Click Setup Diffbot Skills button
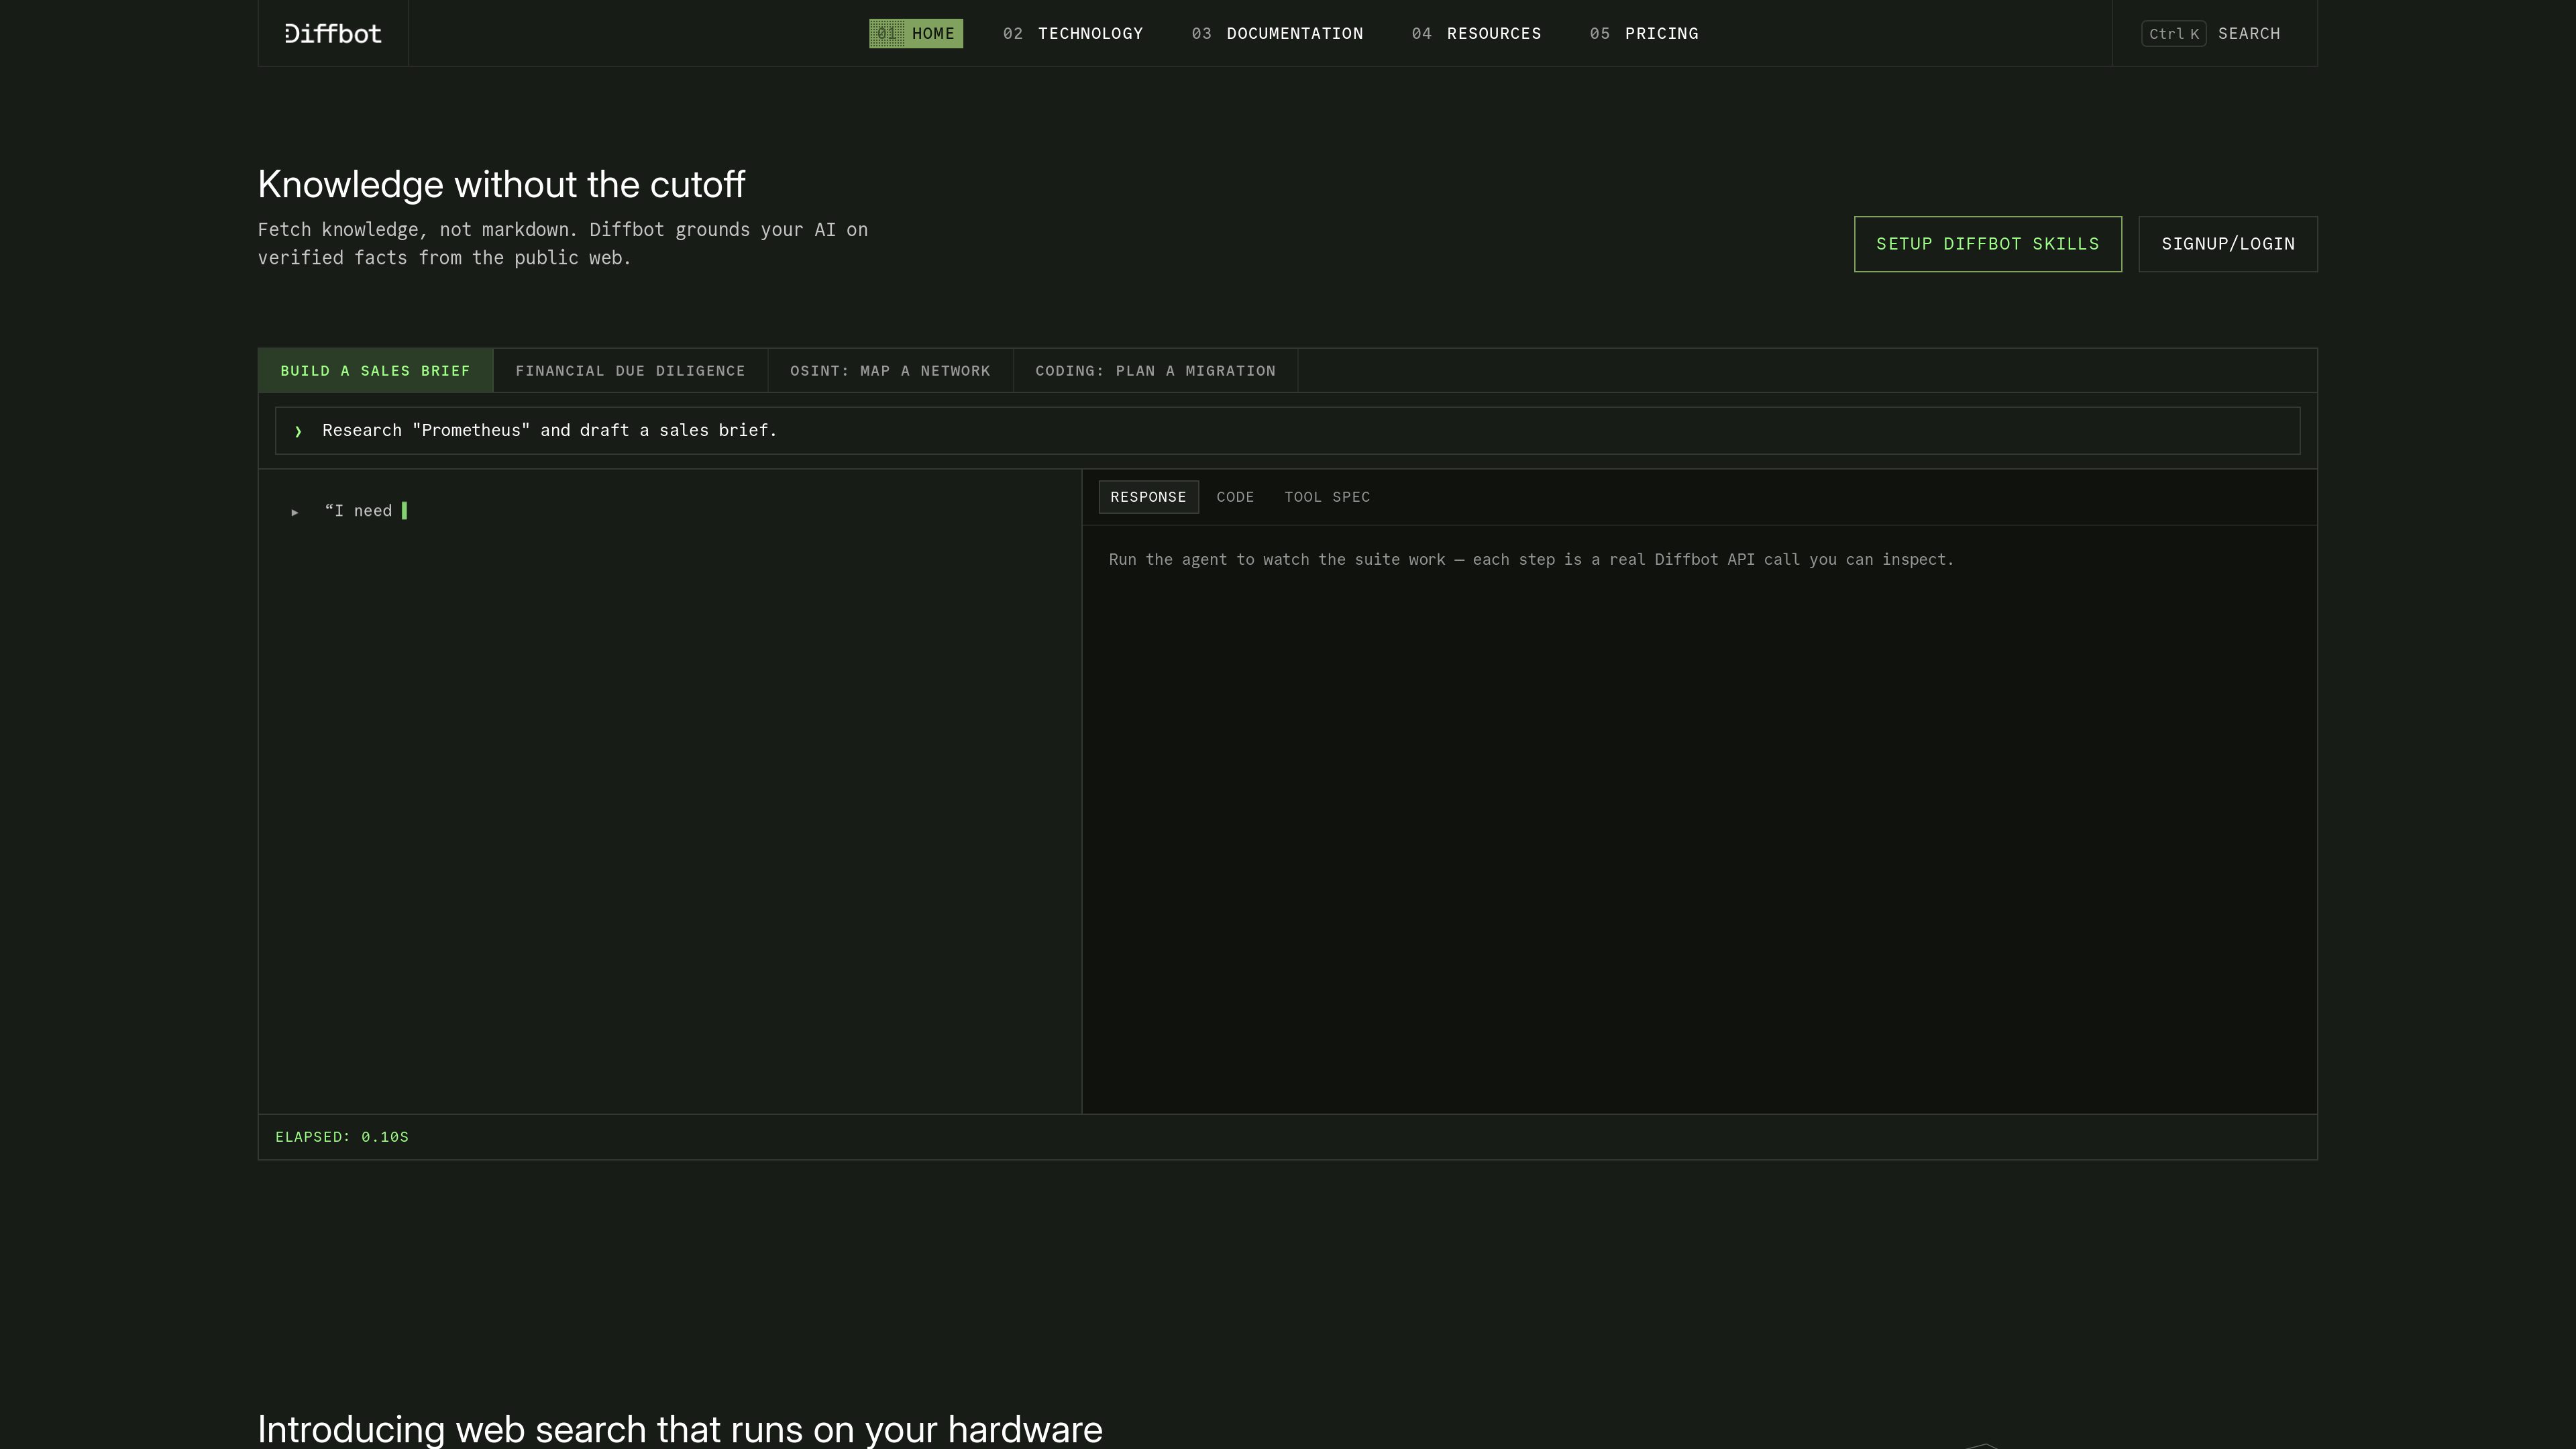Viewport: 2576px width, 1449px height. click(1987, 244)
